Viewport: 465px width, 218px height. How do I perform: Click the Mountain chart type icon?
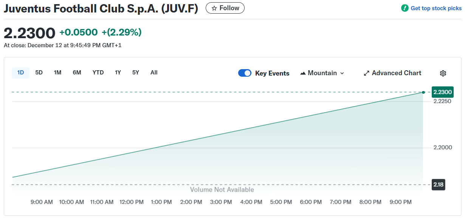pos(303,73)
